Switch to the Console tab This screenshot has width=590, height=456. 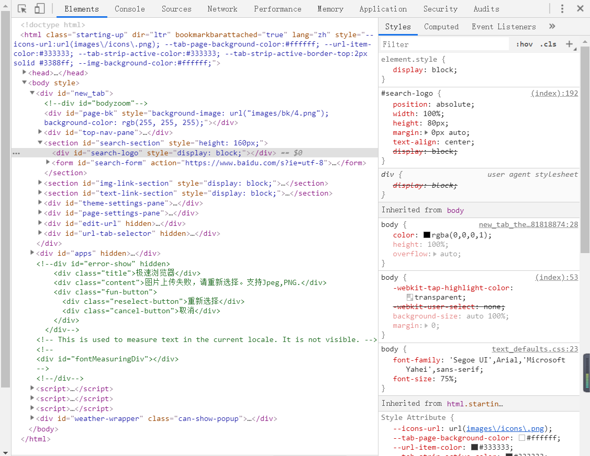130,9
